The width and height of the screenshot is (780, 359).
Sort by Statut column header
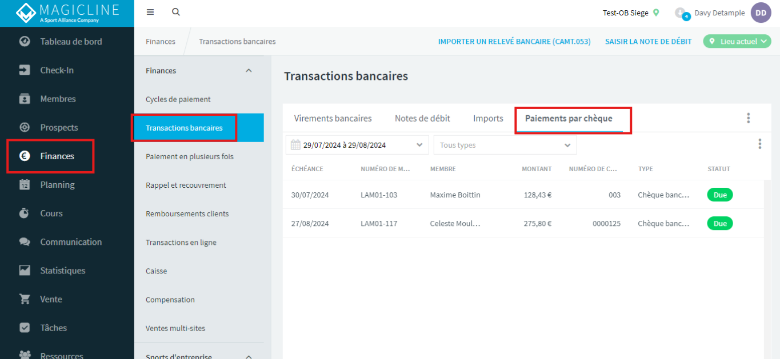pos(719,169)
